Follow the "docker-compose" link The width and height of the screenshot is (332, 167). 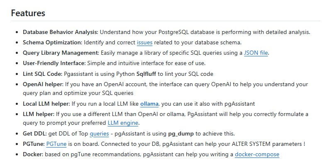(x=257, y=154)
